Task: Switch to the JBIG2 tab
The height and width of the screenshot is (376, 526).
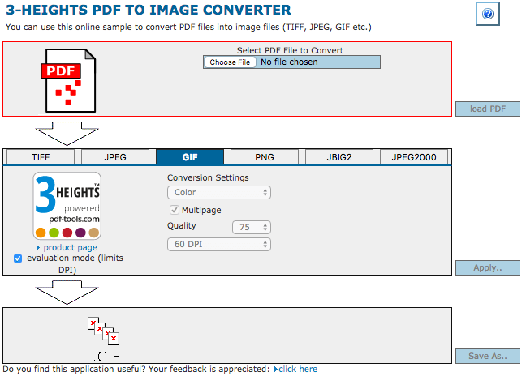Action: tap(339, 157)
